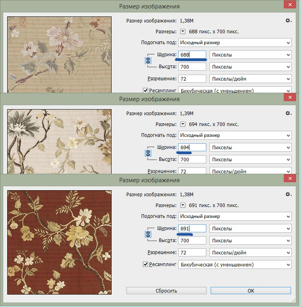The height and width of the screenshot is (307, 301).
Task: Click the gear icon beside 688 x 700 dimensions
Action: pyautogui.click(x=288, y=20)
